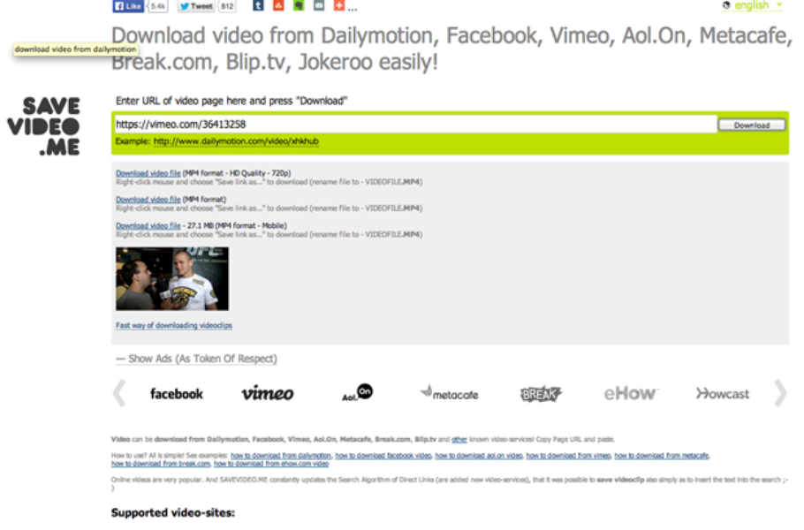Select the Facebook logo in carousel
Viewport: 804px width, 530px height.
176,394
